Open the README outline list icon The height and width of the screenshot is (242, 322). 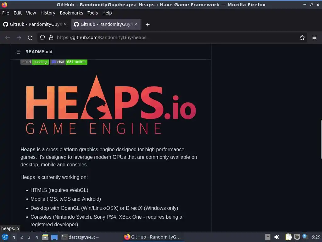(x=18, y=52)
